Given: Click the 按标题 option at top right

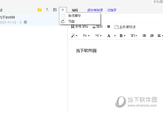Looking at the screenshot, I should 158,2.
